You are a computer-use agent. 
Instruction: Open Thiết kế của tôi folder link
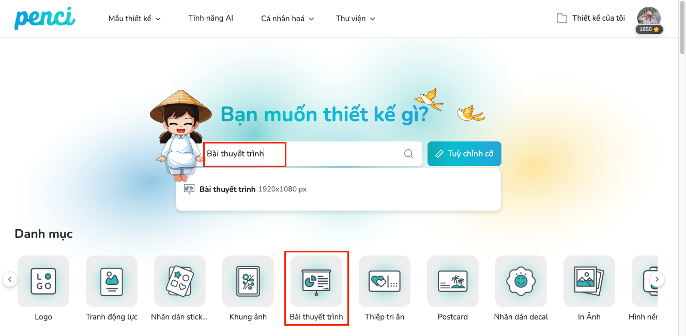(x=590, y=18)
